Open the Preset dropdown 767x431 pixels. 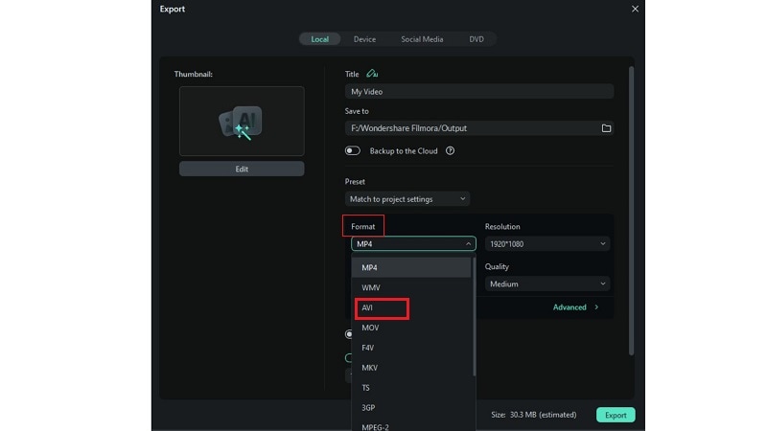(407, 199)
